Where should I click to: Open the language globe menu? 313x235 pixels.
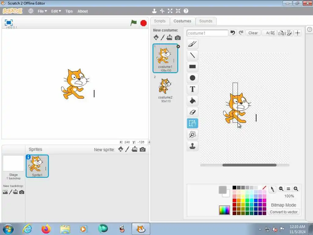31,11
